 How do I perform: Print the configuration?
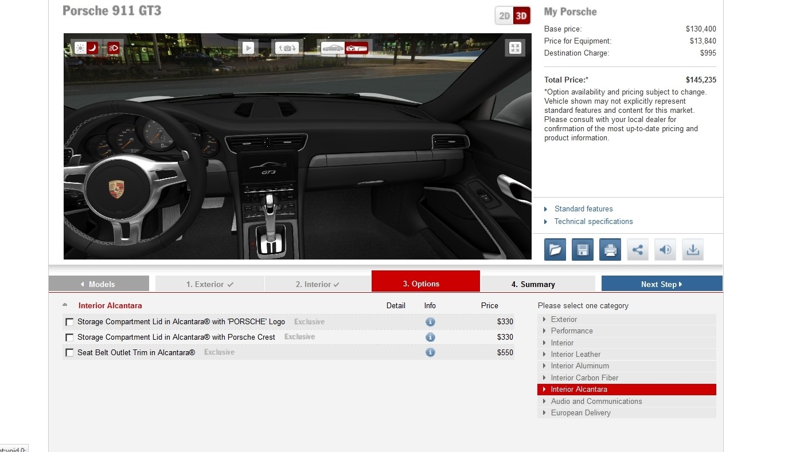610,250
